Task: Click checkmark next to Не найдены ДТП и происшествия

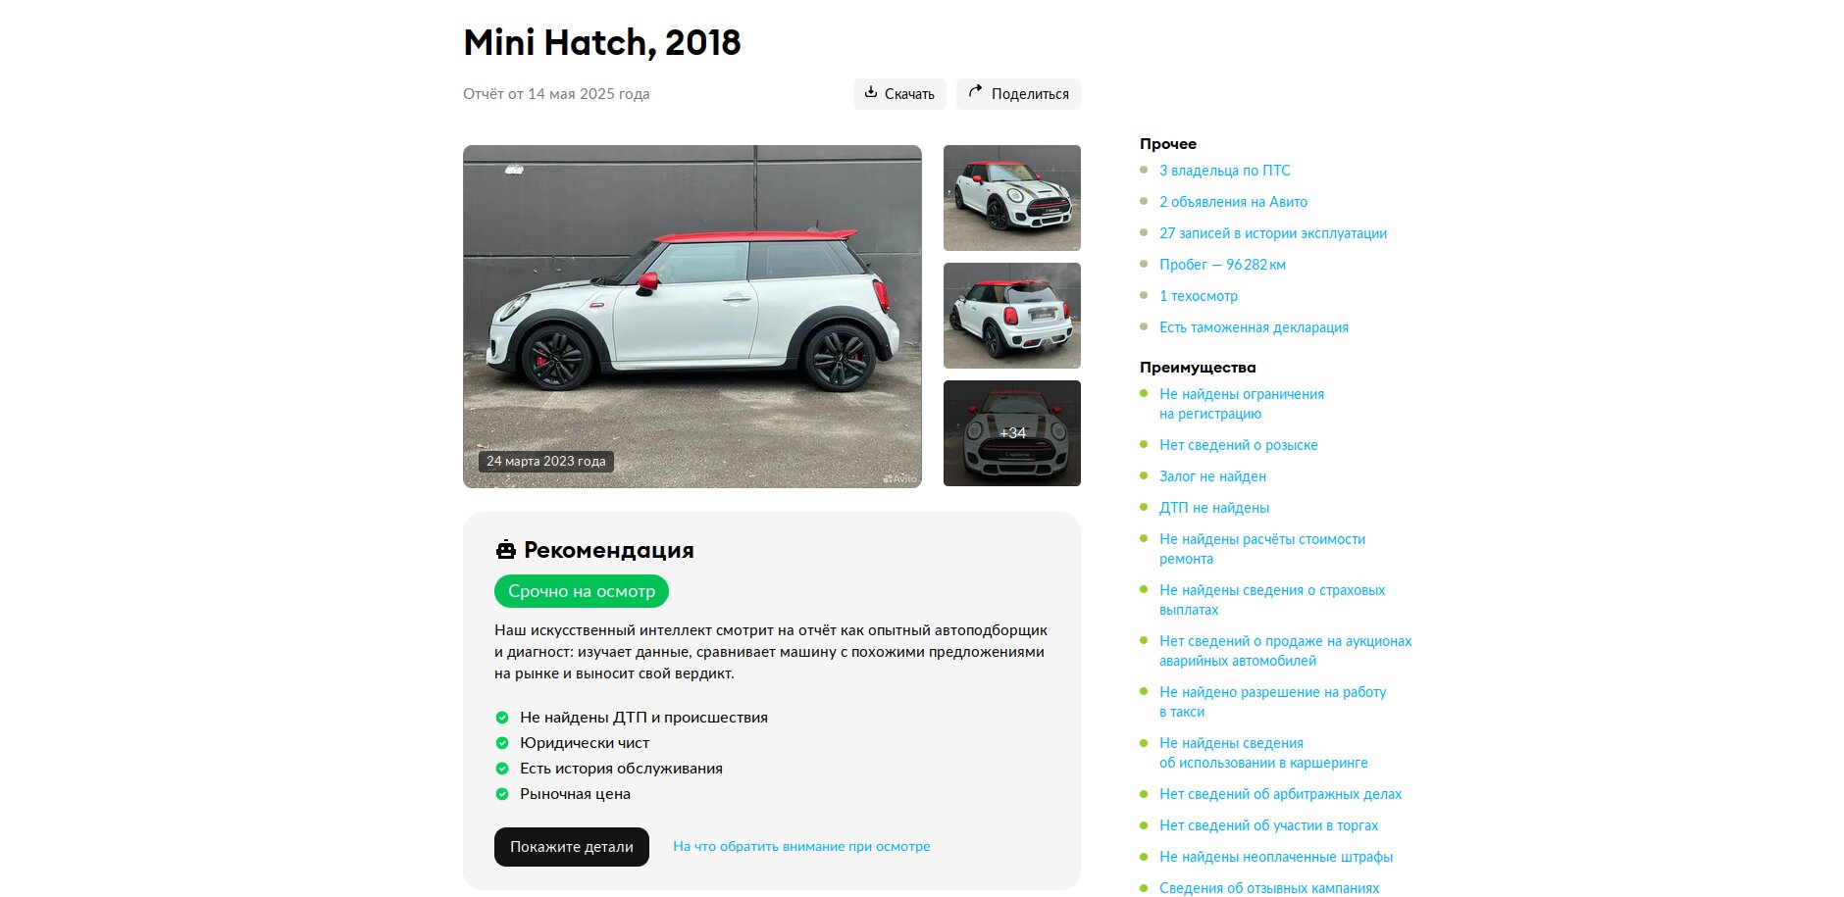Action: [502, 718]
